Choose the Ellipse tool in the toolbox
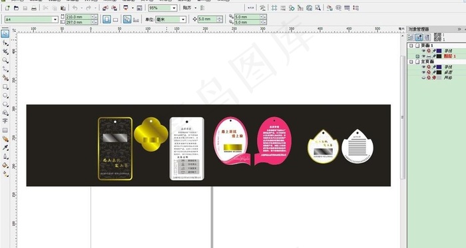 [x=5, y=96]
